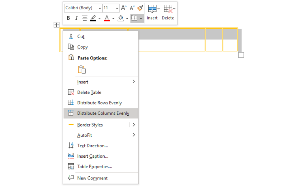Click the Insert table rows button
Screen dimensions: 304x186
point(152,12)
